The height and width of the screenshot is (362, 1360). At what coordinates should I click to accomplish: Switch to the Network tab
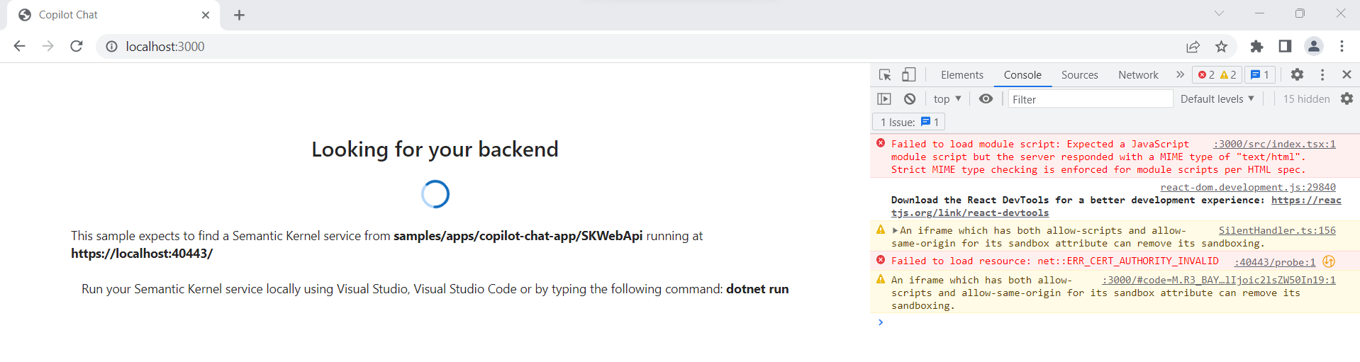1138,75
